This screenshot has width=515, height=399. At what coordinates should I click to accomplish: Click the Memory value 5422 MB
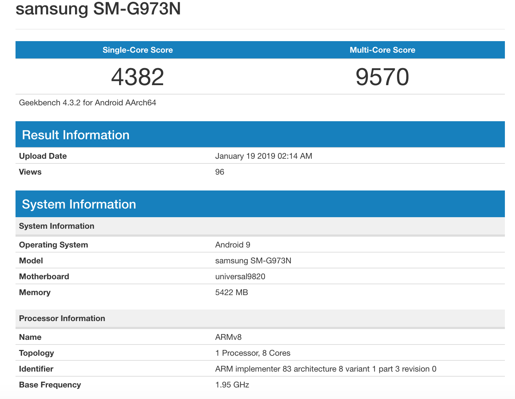click(231, 293)
